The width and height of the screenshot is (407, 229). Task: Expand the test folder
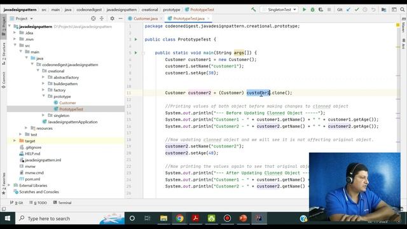click(20, 134)
